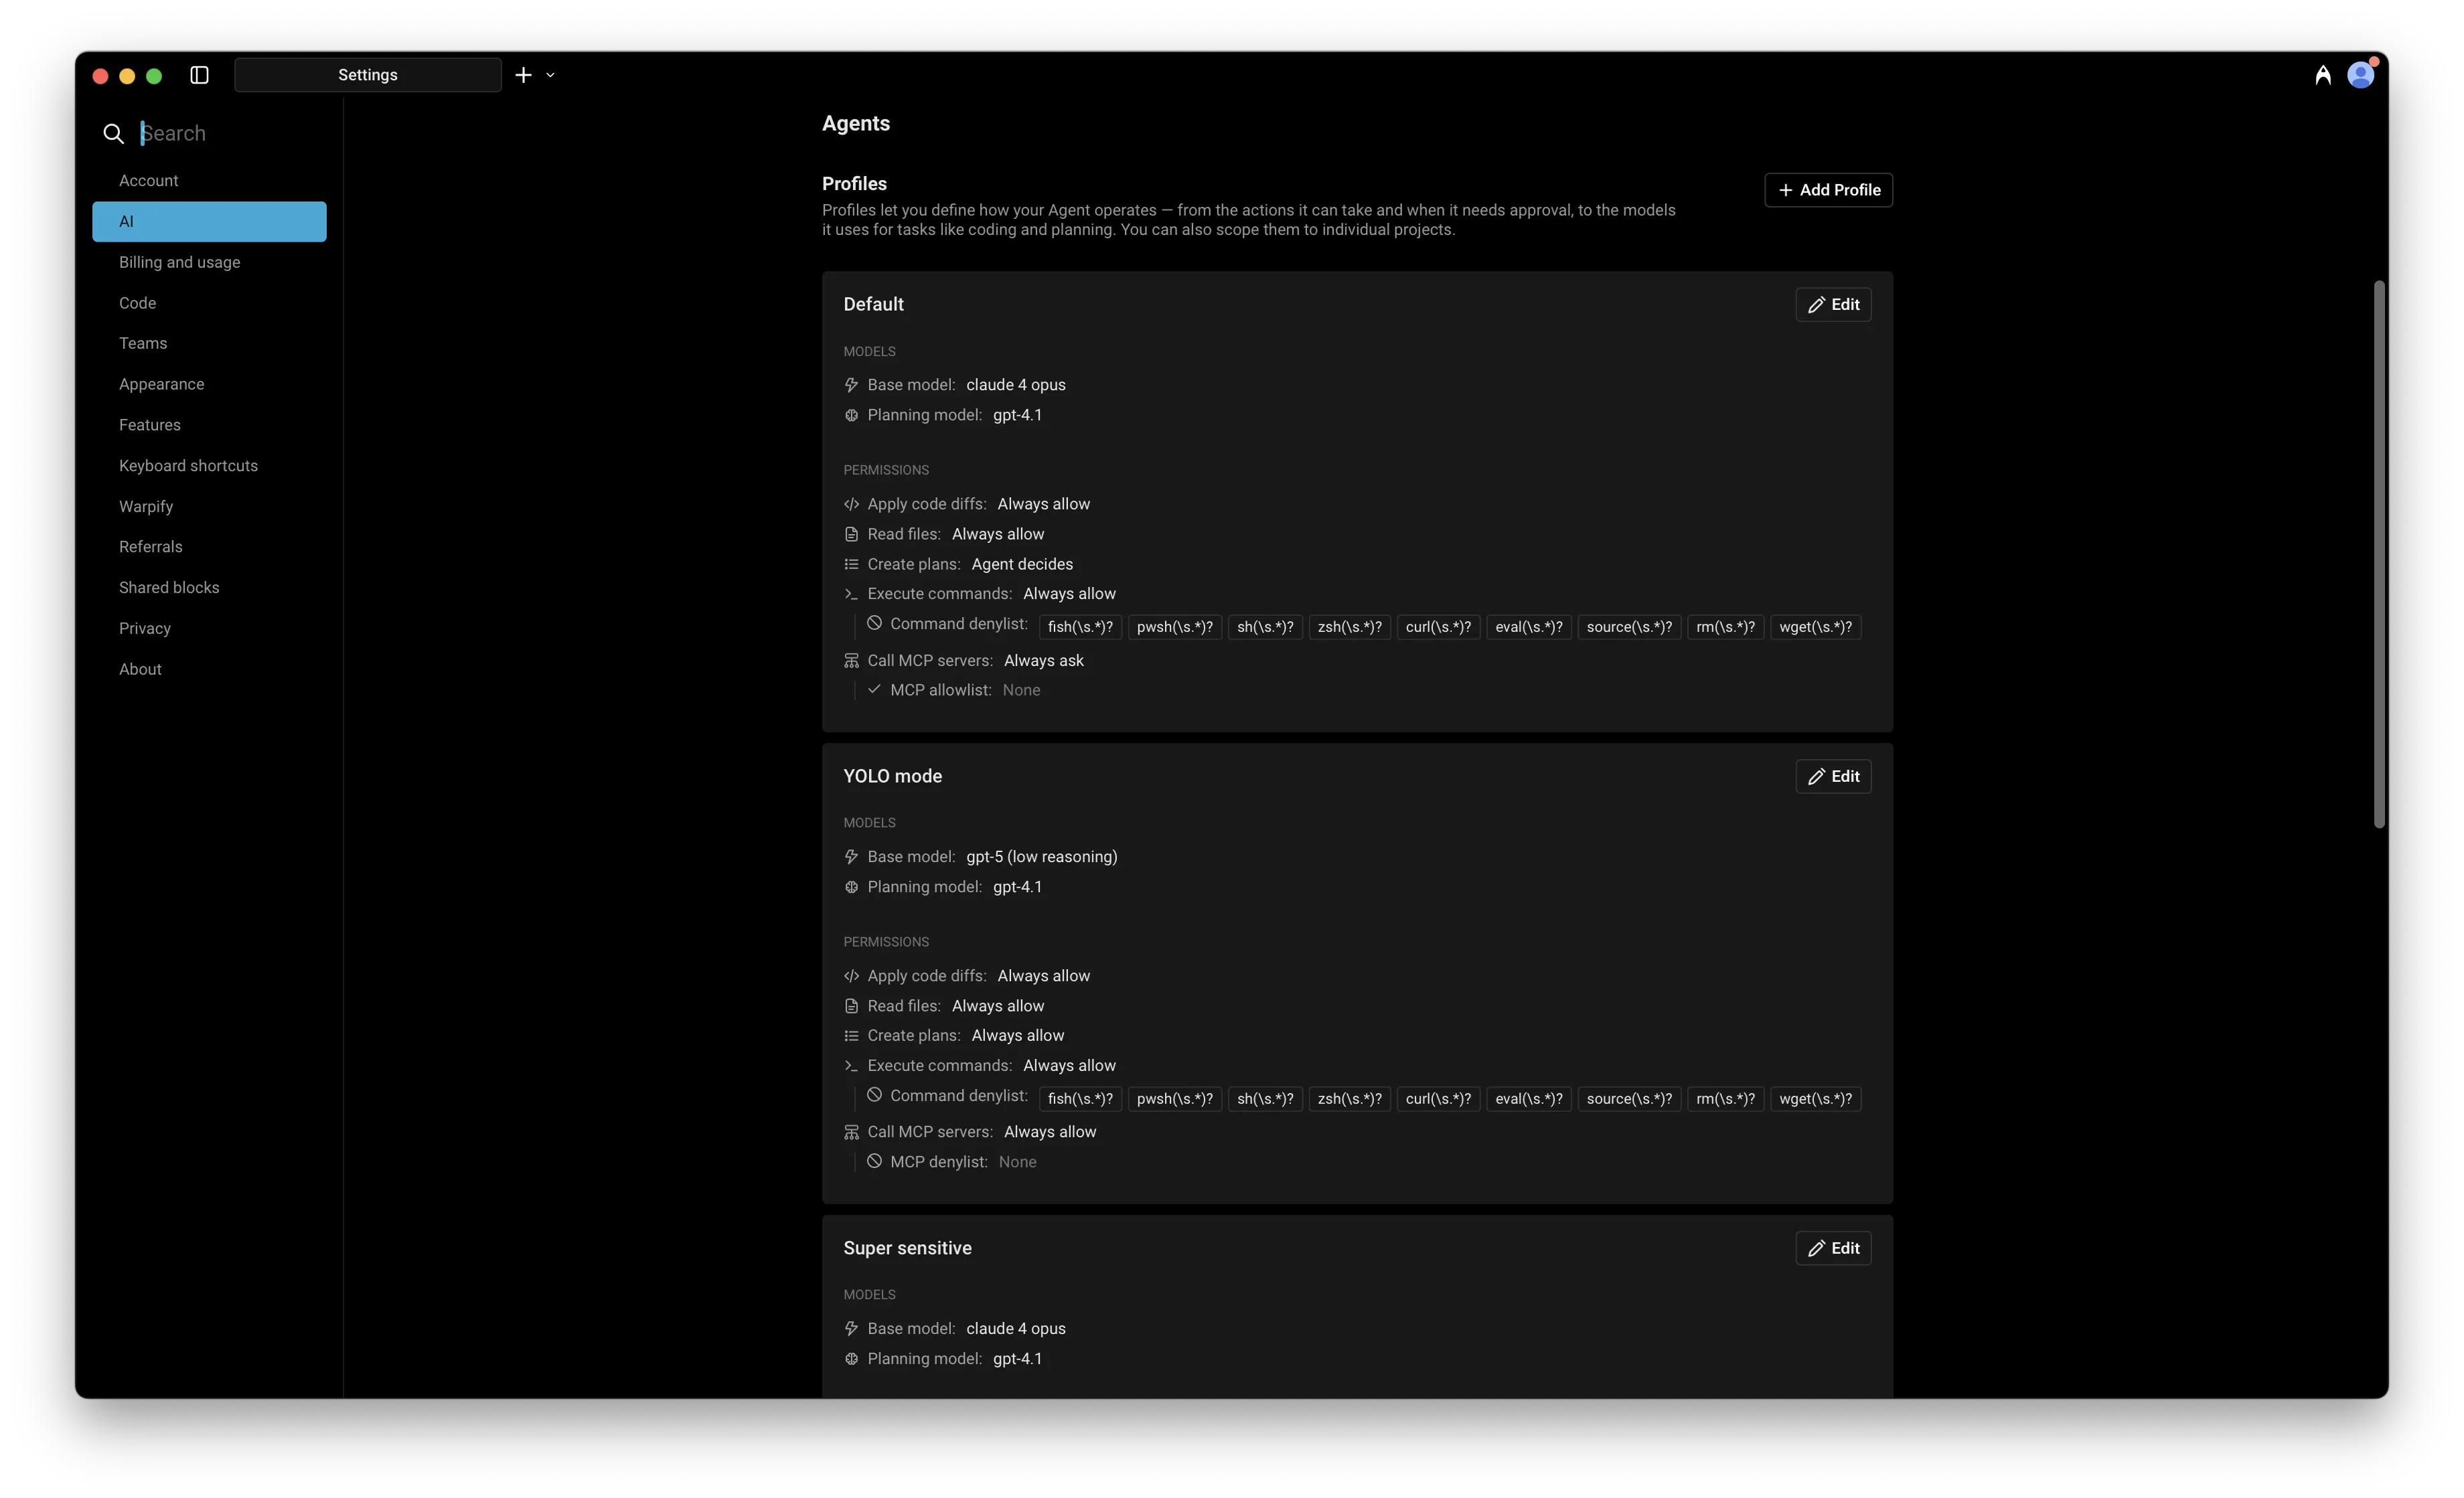
Task: Click the Edit pencil icon on Default profile
Action: pyautogui.click(x=1818, y=305)
